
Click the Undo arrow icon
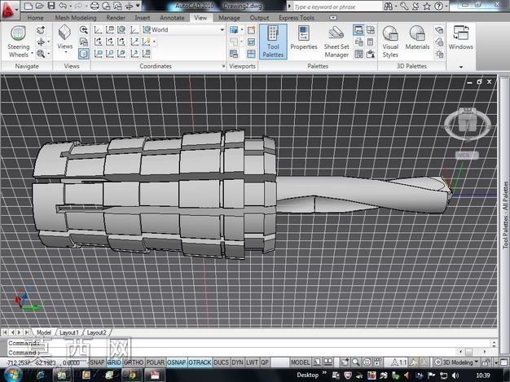pos(63,6)
